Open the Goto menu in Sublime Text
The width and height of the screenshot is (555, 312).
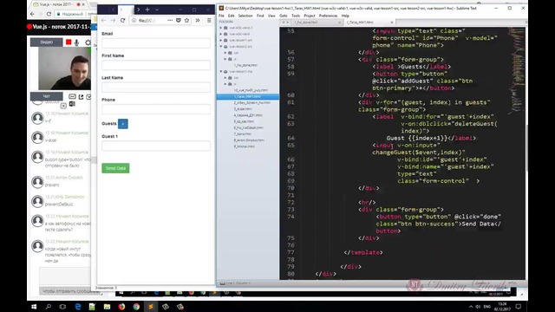[x=284, y=16]
